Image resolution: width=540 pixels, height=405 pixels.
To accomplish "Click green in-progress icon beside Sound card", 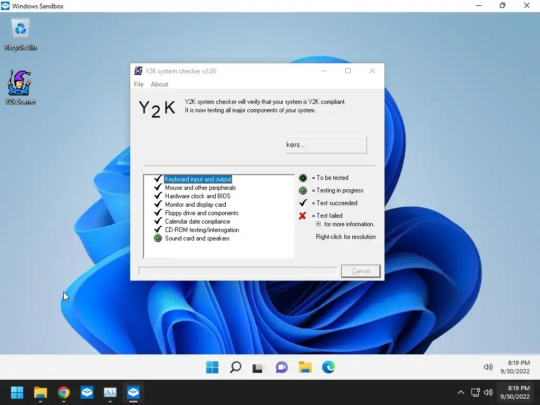I will [x=158, y=238].
